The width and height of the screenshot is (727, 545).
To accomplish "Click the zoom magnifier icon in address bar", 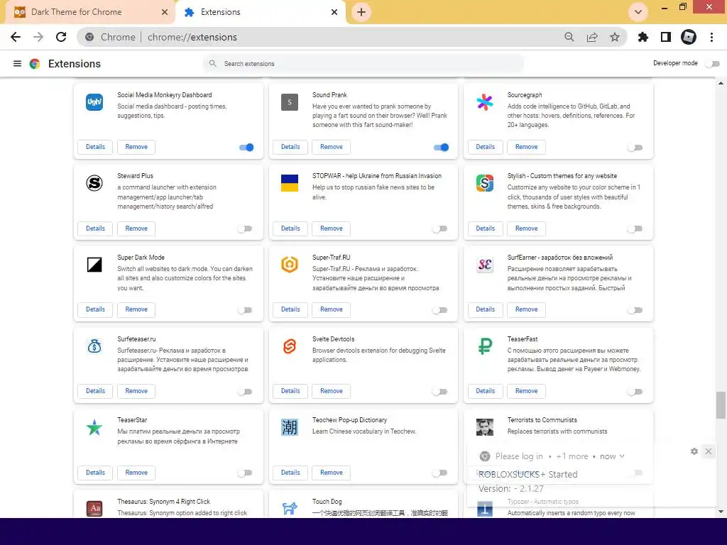I will pos(569,37).
